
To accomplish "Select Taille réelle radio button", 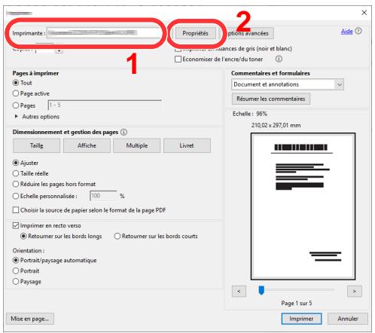I will click(x=16, y=173).
